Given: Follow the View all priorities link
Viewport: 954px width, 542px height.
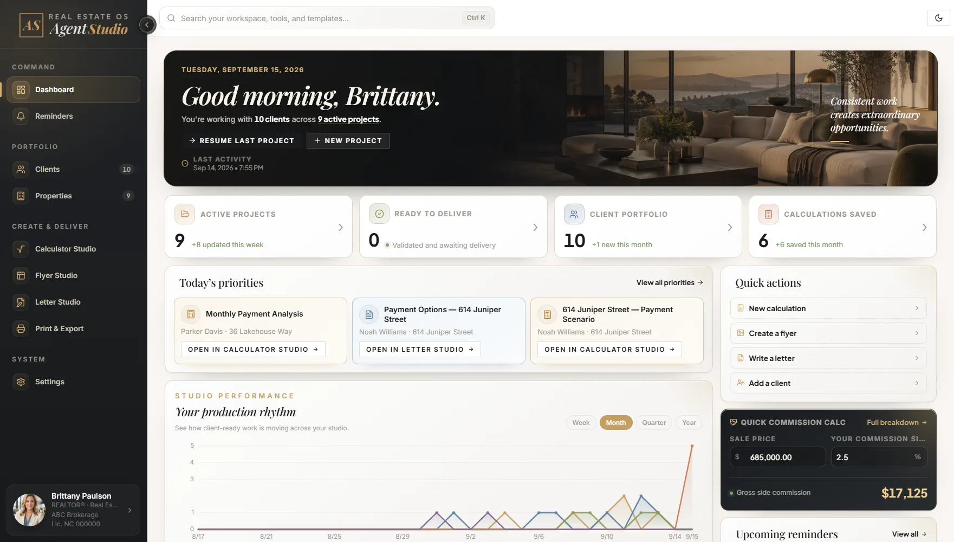Looking at the screenshot, I should 670,282.
